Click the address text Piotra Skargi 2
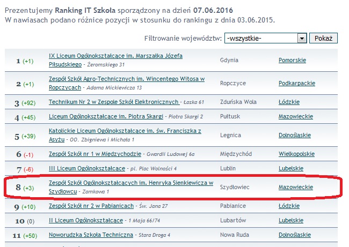The image size is (349, 247). [186, 117]
